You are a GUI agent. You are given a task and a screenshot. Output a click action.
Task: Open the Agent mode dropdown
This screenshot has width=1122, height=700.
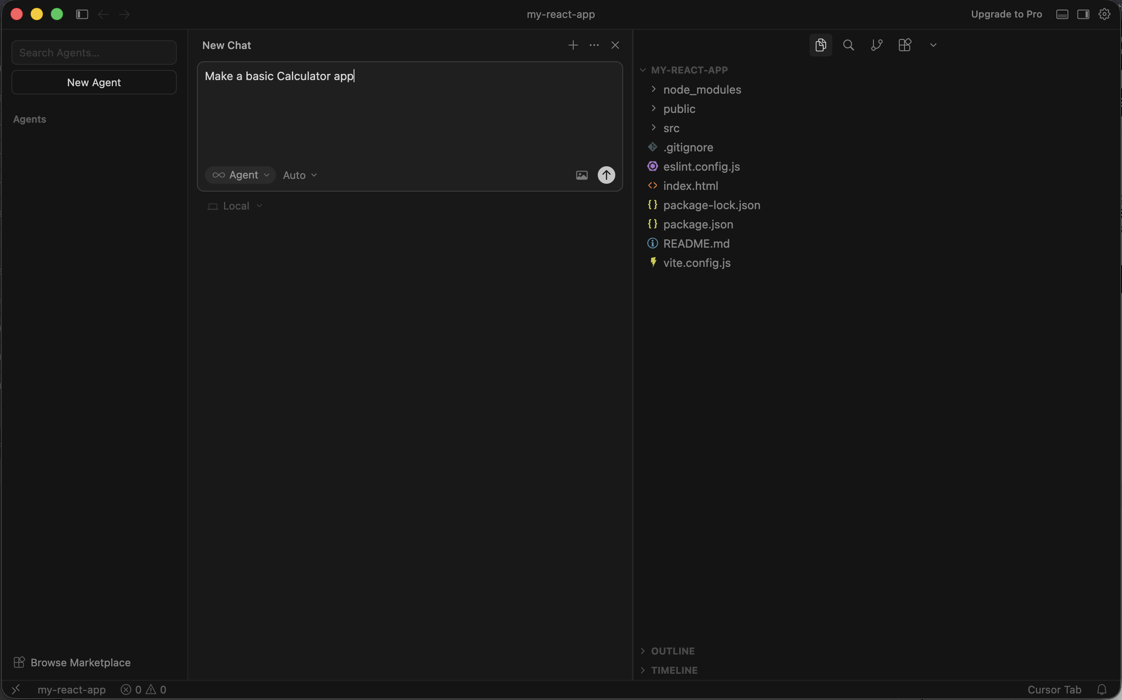[x=240, y=175]
